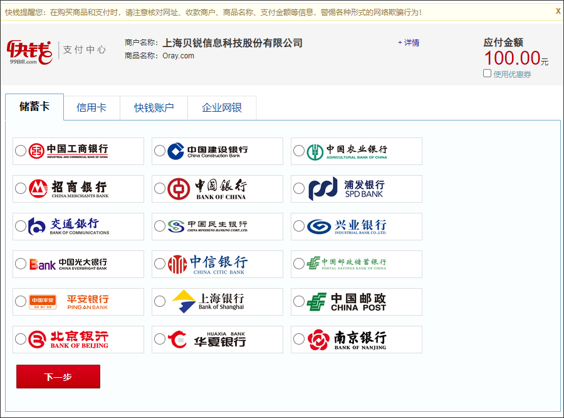Select the 中信银行 radio button
This screenshot has height=418, width=564.
point(160,264)
